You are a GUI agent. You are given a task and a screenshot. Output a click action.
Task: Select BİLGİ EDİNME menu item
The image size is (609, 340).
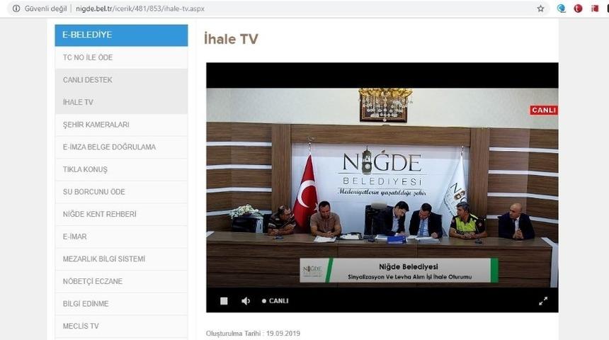click(x=121, y=304)
